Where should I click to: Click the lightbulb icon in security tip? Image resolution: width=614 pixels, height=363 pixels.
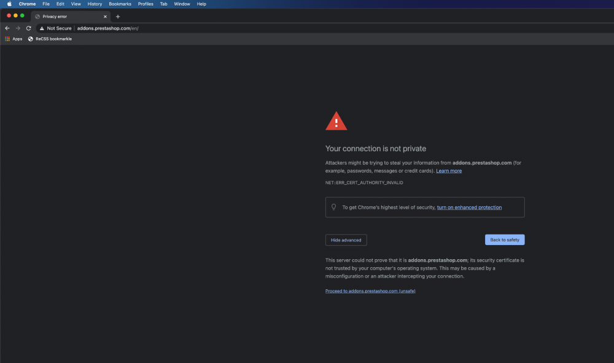tap(334, 207)
